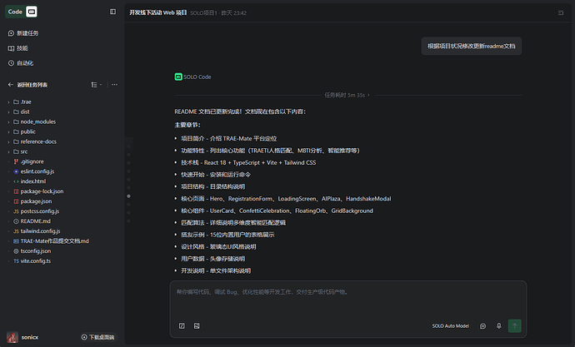
Task: Open postcss.config.js file
Action: tap(37, 211)
